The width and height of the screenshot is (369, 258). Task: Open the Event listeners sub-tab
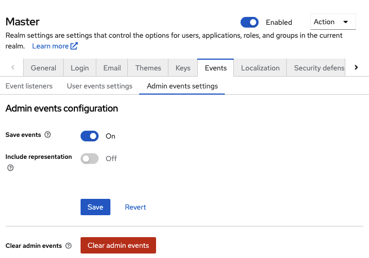pos(29,86)
